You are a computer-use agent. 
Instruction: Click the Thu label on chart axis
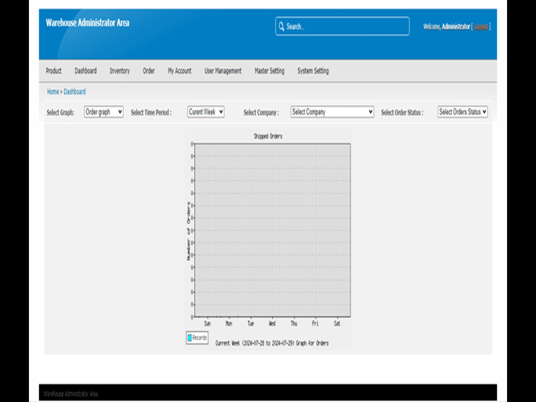tap(294, 323)
